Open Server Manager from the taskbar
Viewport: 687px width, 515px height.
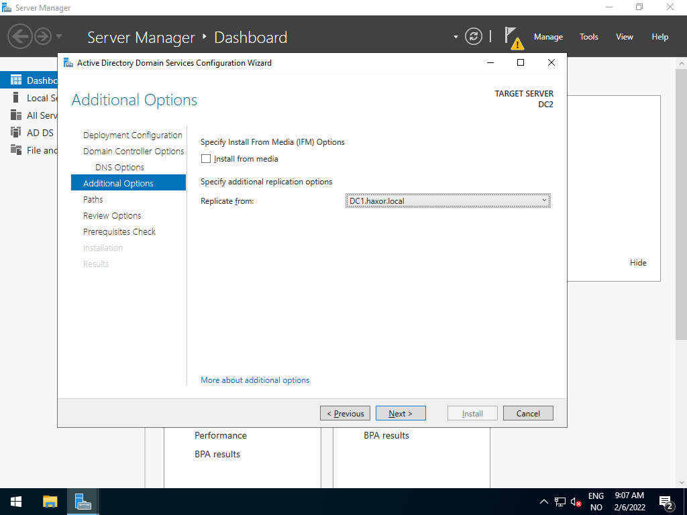pos(83,502)
